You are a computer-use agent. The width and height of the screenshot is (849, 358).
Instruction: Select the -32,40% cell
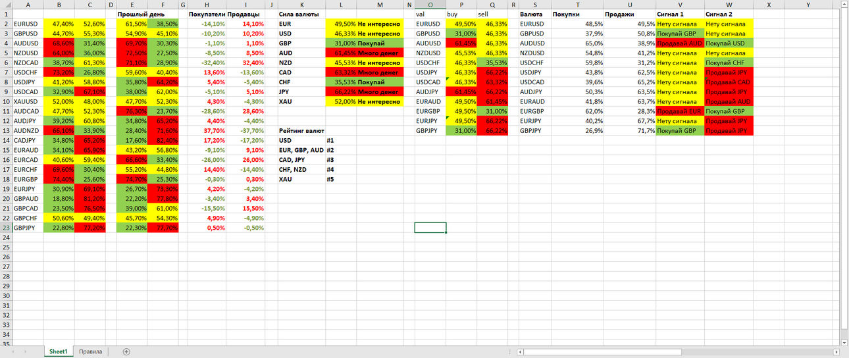tap(207, 63)
